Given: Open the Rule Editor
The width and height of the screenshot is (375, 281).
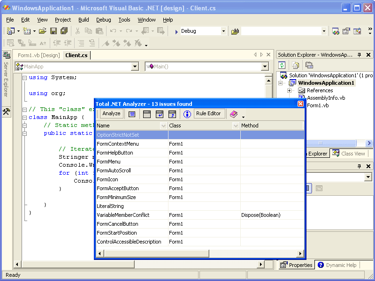Looking at the screenshot, I should [208, 114].
